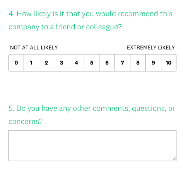Focus the comments text area

pyautogui.click(x=92, y=146)
